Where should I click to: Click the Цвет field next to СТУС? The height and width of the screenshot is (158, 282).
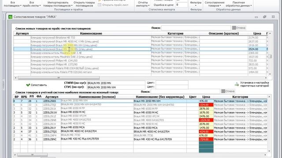click(172, 87)
